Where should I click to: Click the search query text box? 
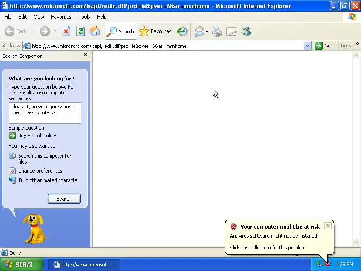(45, 113)
